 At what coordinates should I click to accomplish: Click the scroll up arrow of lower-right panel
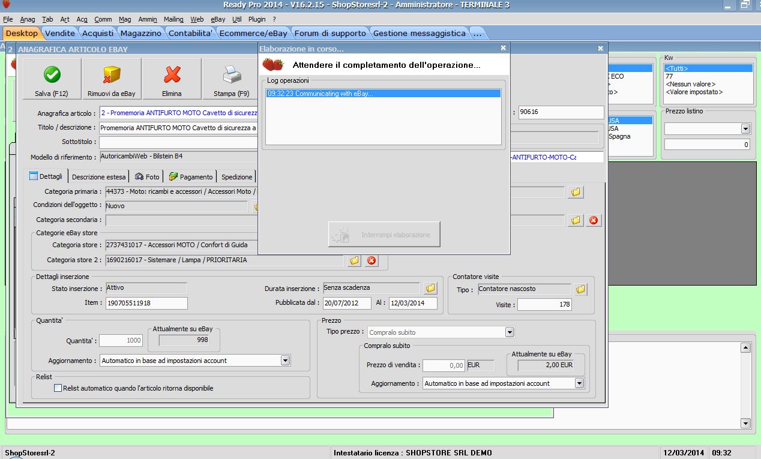(x=745, y=347)
